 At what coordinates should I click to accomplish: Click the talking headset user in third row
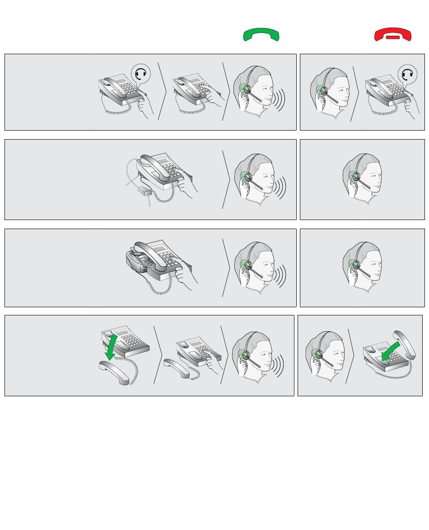[x=260, y=267]
